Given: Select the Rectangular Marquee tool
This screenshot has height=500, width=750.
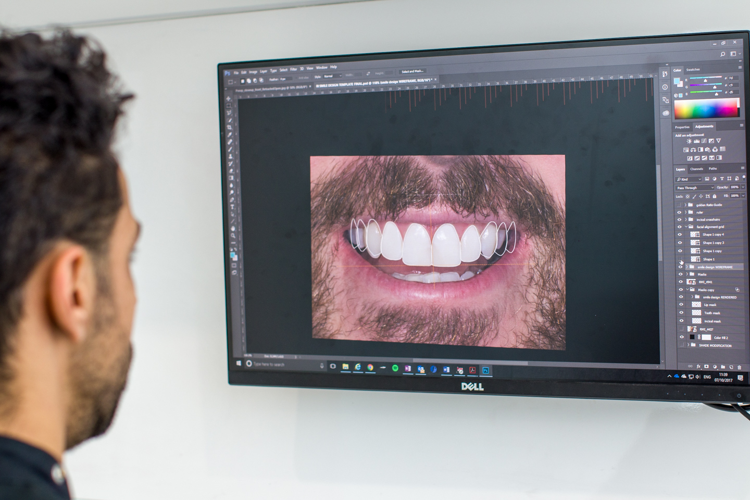Looking at the screenshot, I should pos(229,106).
